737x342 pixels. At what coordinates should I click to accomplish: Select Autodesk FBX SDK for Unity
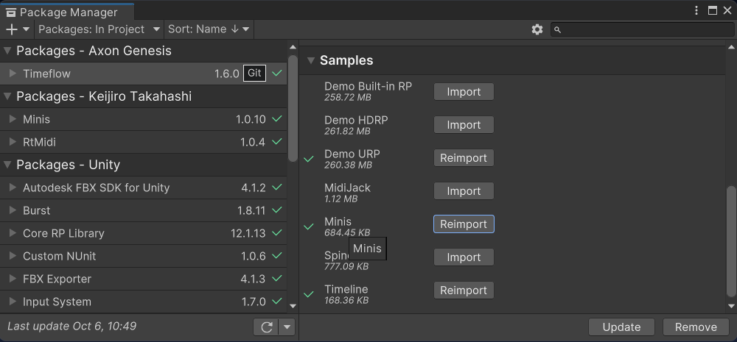tap(144, 188)
